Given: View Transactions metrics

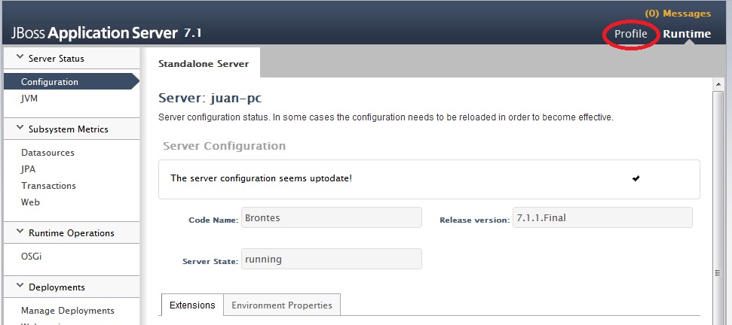Looking at the screenshot, I should pos(48,186).
